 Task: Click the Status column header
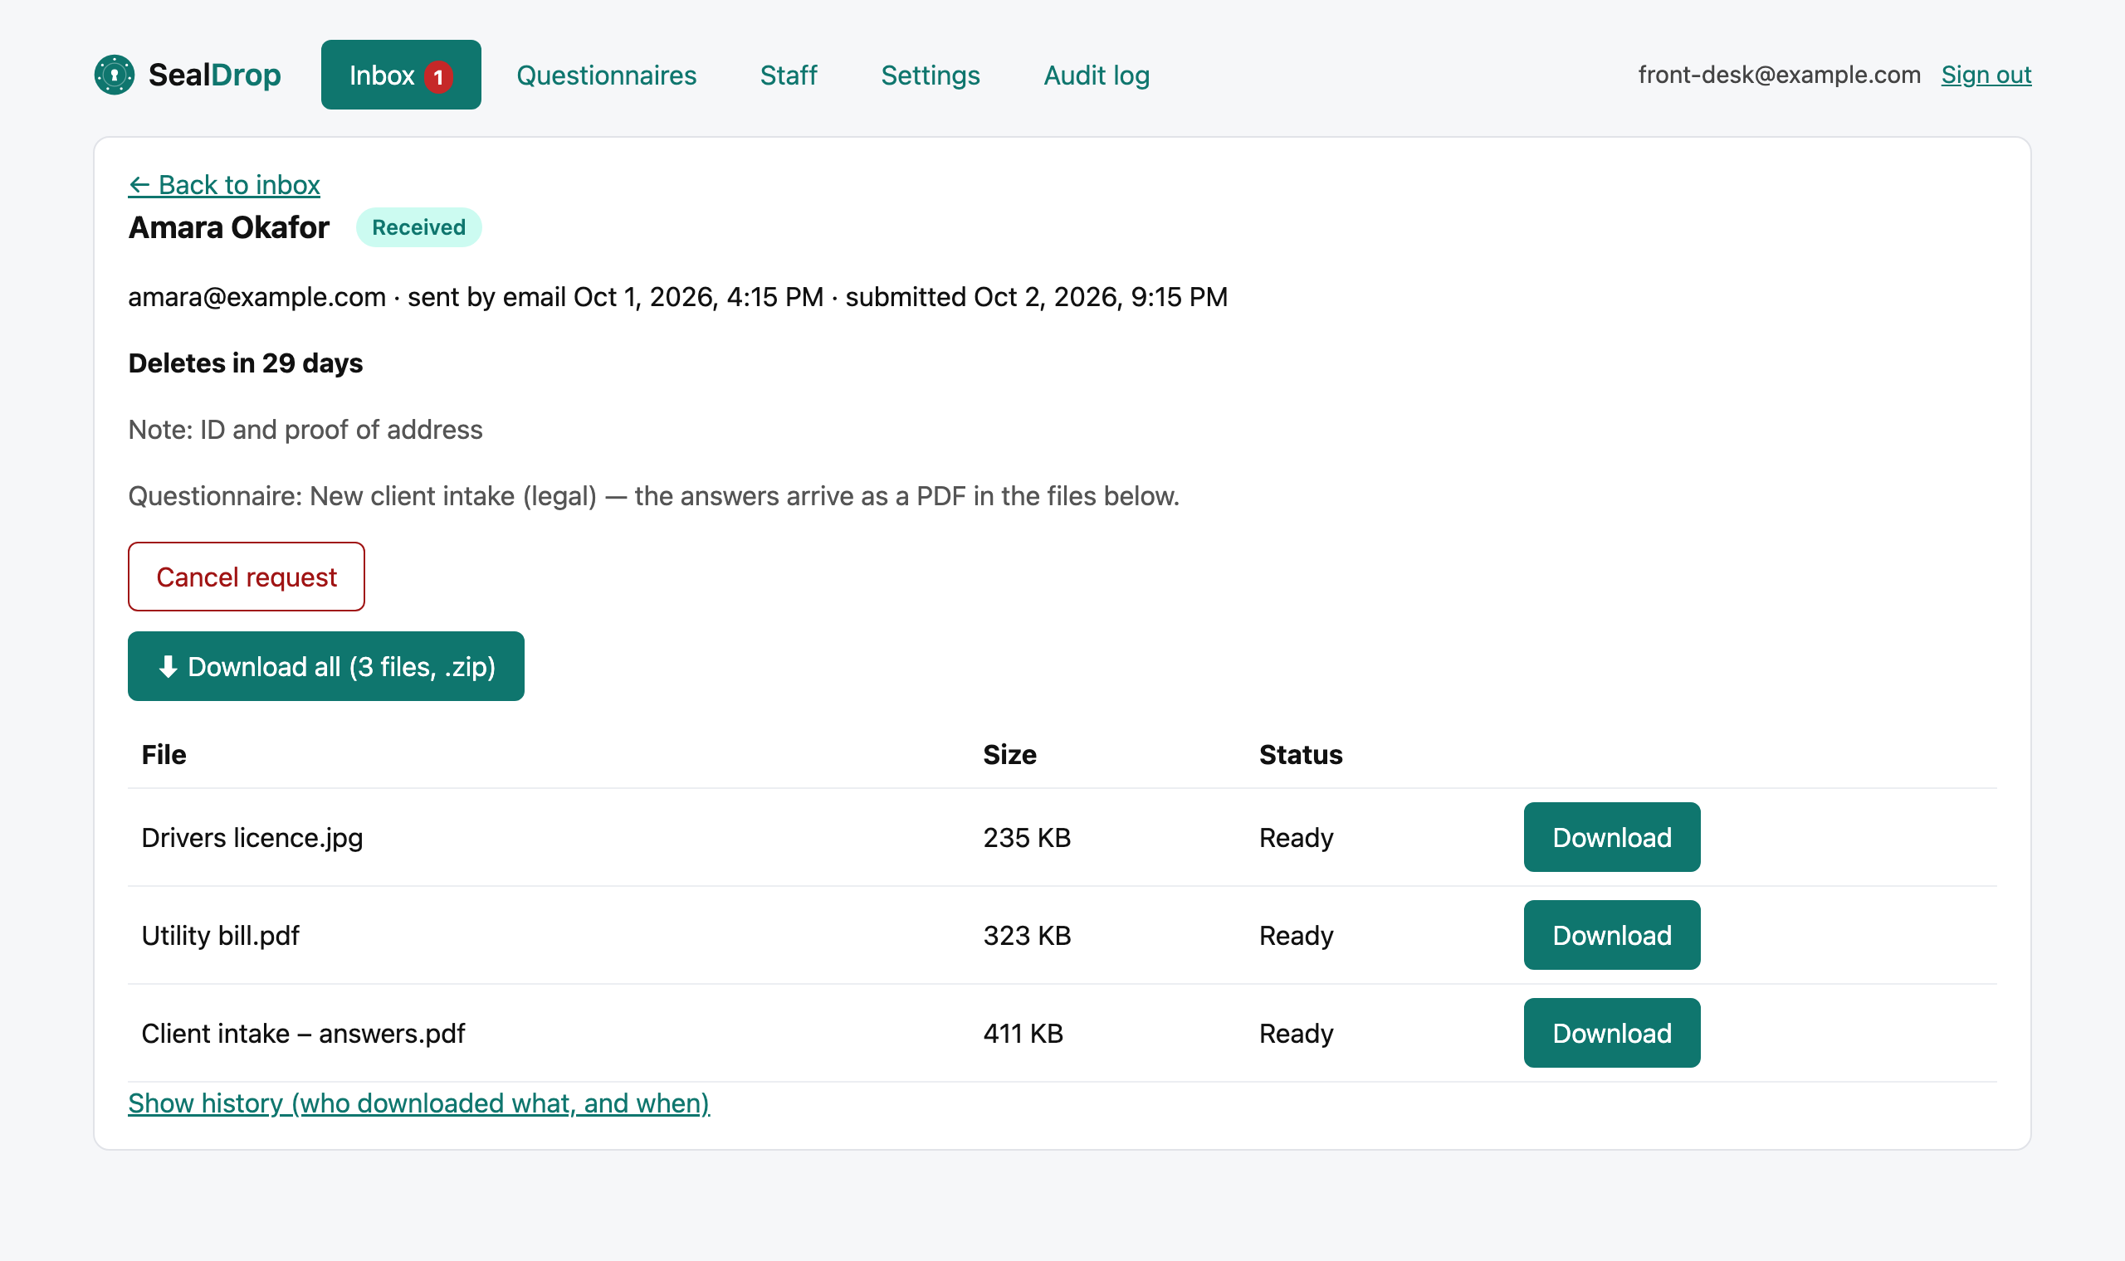point(1301,755)
